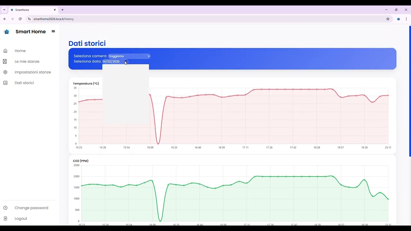Click the Dati storici heading
Image resolution: width=411 pixels, height=231 pixels.
coord(87,43)
